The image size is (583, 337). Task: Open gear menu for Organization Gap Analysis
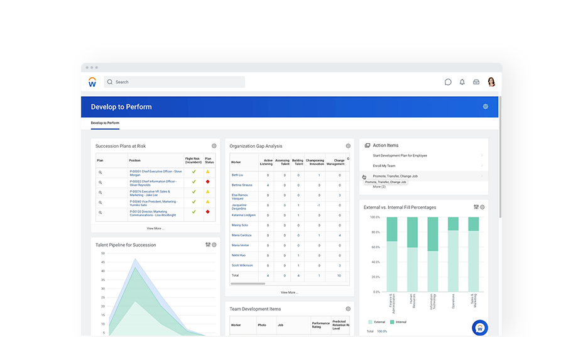click(348, 146)
